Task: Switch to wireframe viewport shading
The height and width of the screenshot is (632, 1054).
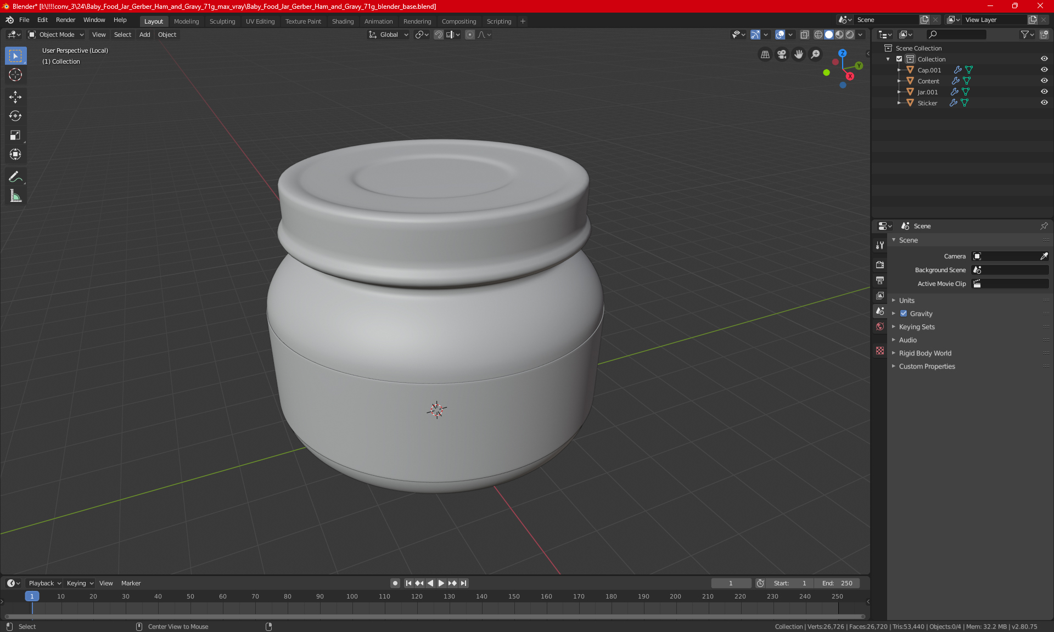Action: 818,35
